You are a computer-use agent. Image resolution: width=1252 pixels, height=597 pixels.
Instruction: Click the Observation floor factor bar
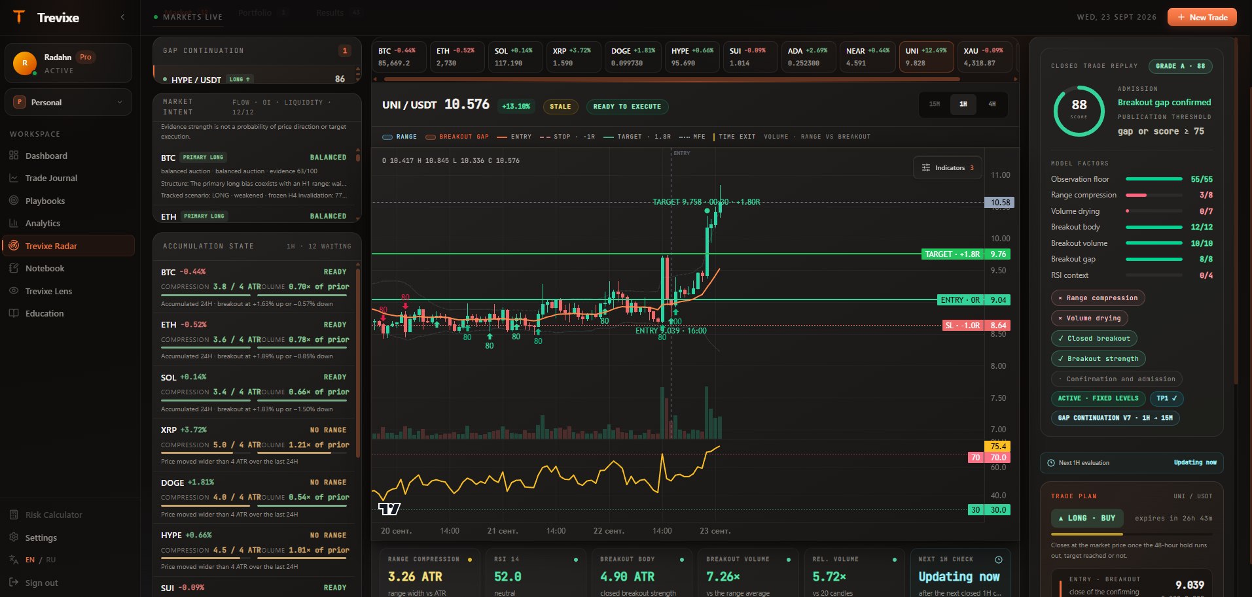tap(1154, 179)
